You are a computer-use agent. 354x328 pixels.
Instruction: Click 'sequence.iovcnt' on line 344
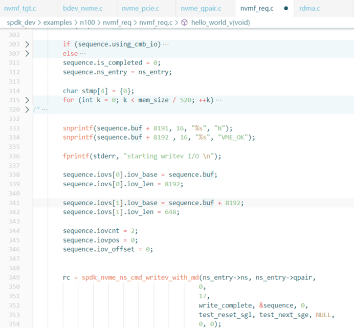tap(91, 231)
